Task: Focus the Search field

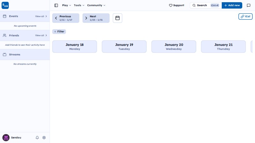Action: click(206, 5)
